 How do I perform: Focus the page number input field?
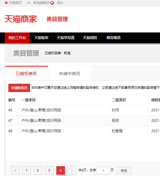click(103, 171)
